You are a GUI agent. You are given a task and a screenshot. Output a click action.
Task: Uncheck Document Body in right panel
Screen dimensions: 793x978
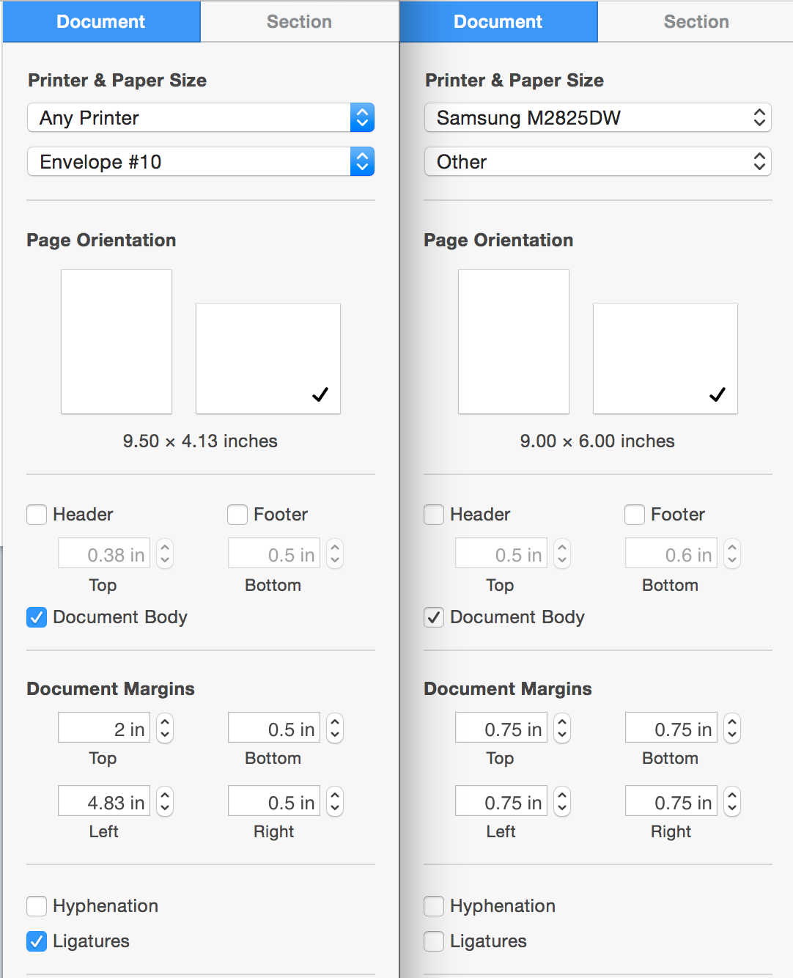(x=434, y=617)
